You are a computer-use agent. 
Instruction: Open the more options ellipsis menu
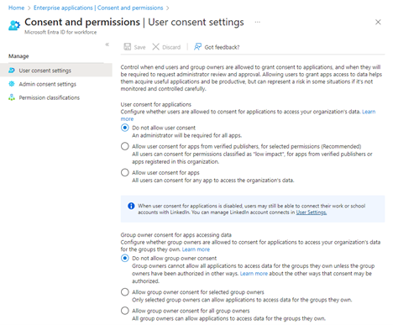coord(258,22)
